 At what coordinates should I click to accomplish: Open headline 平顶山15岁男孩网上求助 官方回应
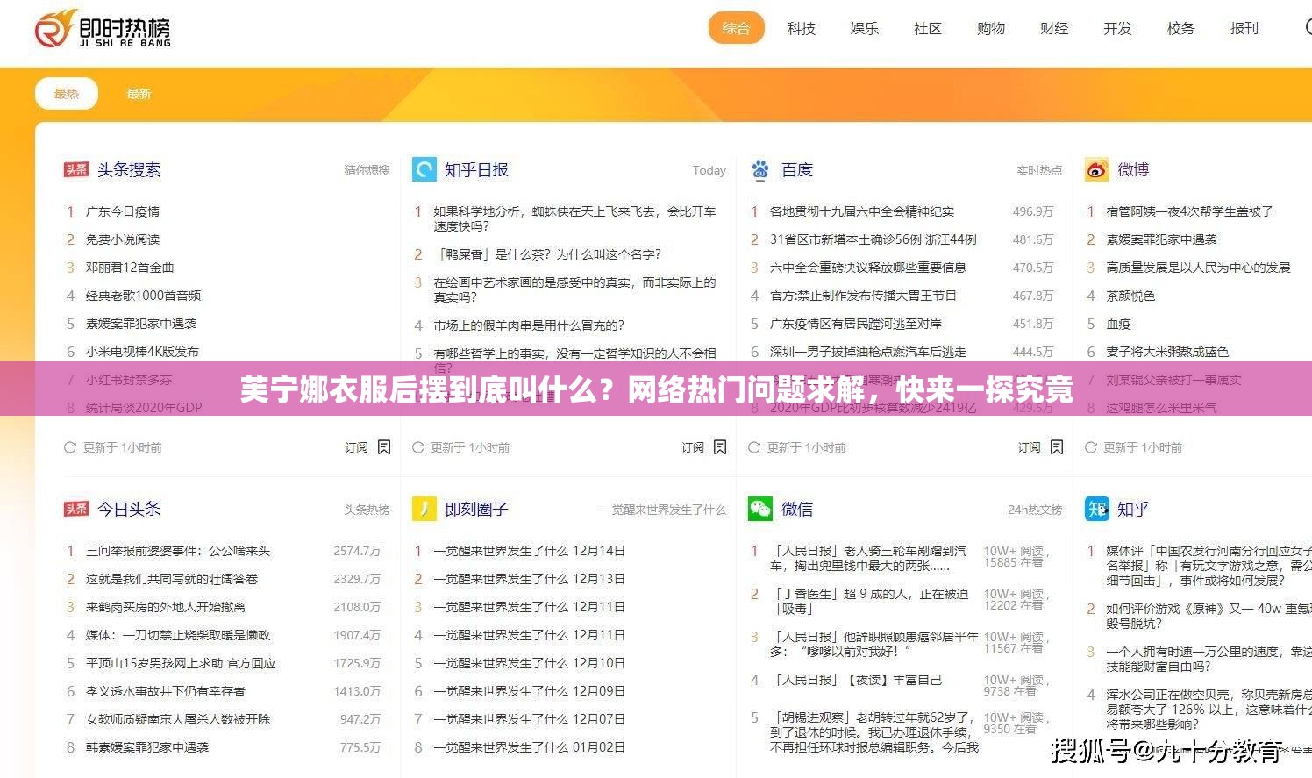coord(181,663)
